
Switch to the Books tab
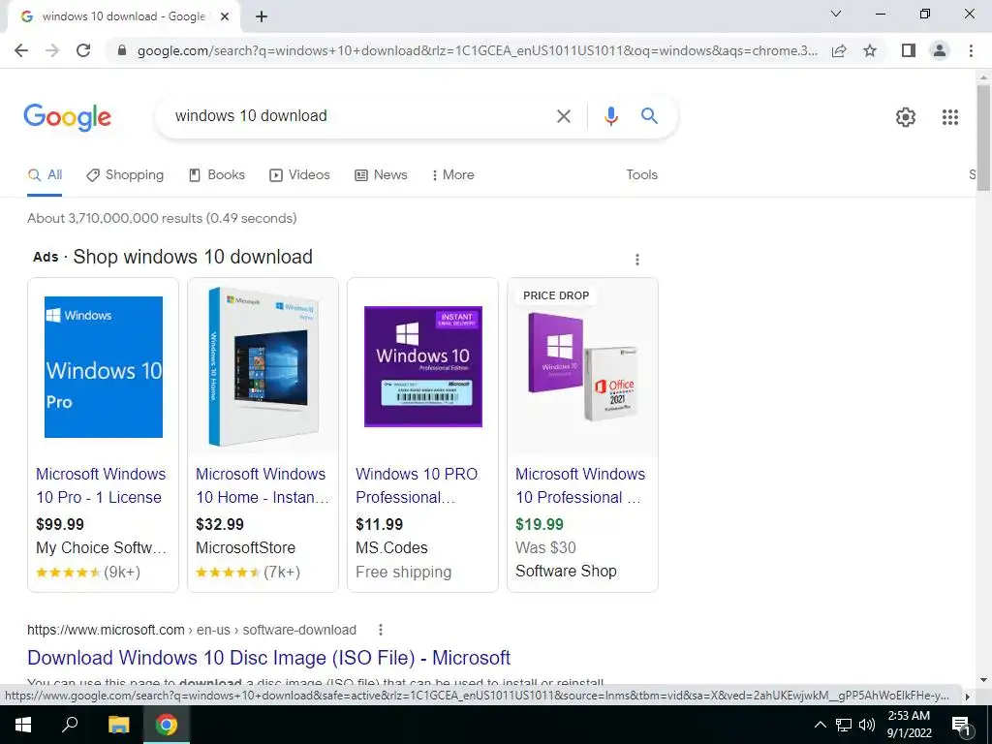(x=217, y=175)
